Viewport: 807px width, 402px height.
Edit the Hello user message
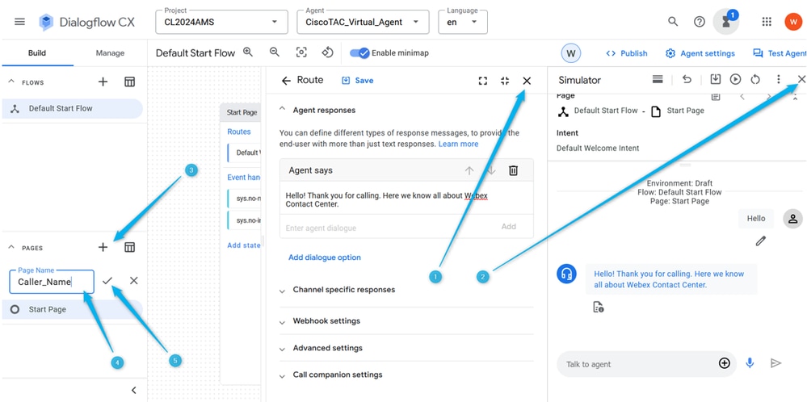pos(761,241)
